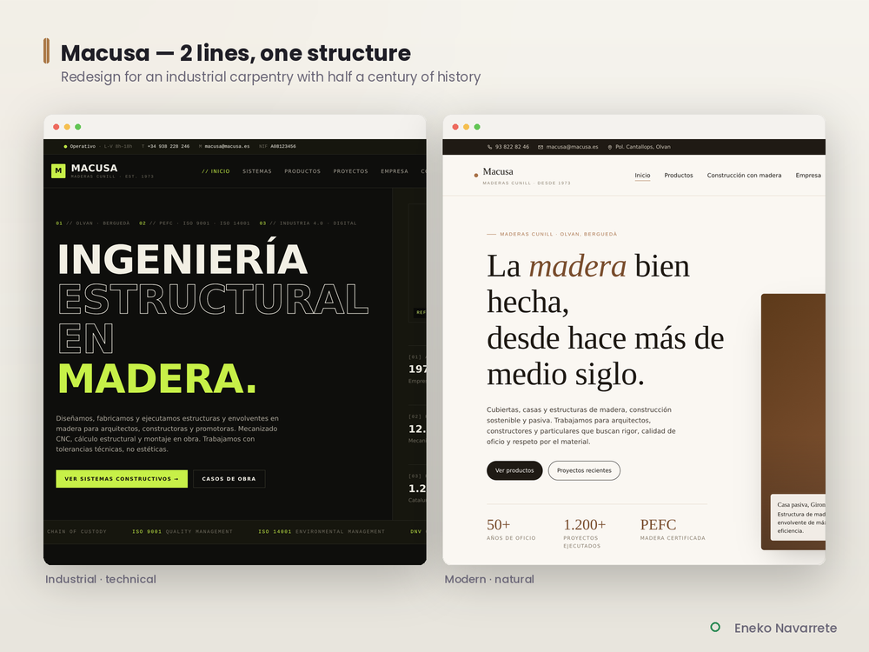869x652 pixels.
Task: Click CHAIN OF CUSTODY ticker text
Action: click(x=76, y=532)
